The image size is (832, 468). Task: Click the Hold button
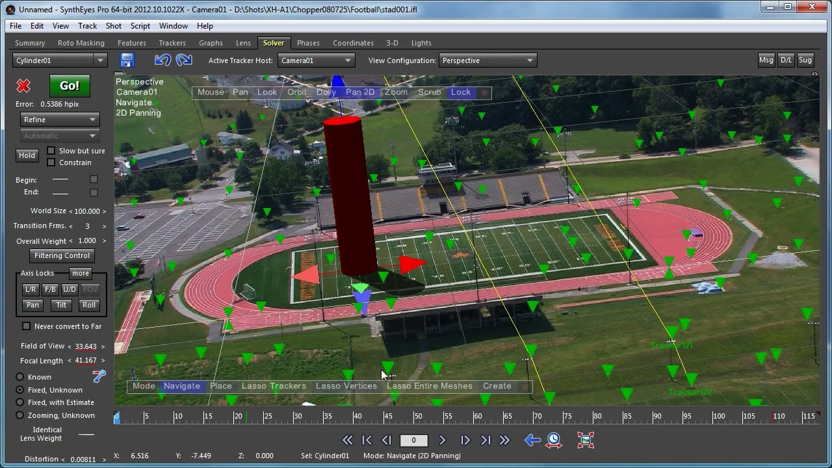[x=27, y=155]
